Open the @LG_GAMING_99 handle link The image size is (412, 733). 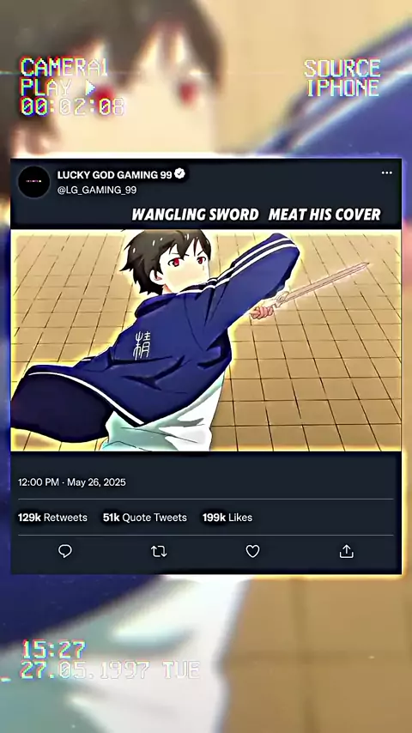pos(97,190)
